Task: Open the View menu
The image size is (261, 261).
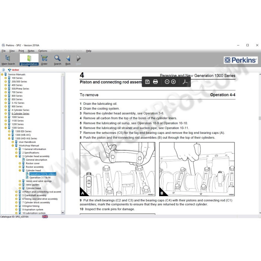Action: click(x=12, y=51)
